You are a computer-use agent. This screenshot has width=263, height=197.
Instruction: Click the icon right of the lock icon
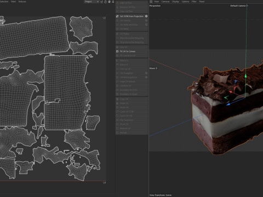109,2
